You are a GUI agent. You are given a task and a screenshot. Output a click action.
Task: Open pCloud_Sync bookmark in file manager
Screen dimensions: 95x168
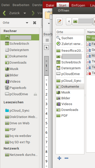click(x=20, y=111)
